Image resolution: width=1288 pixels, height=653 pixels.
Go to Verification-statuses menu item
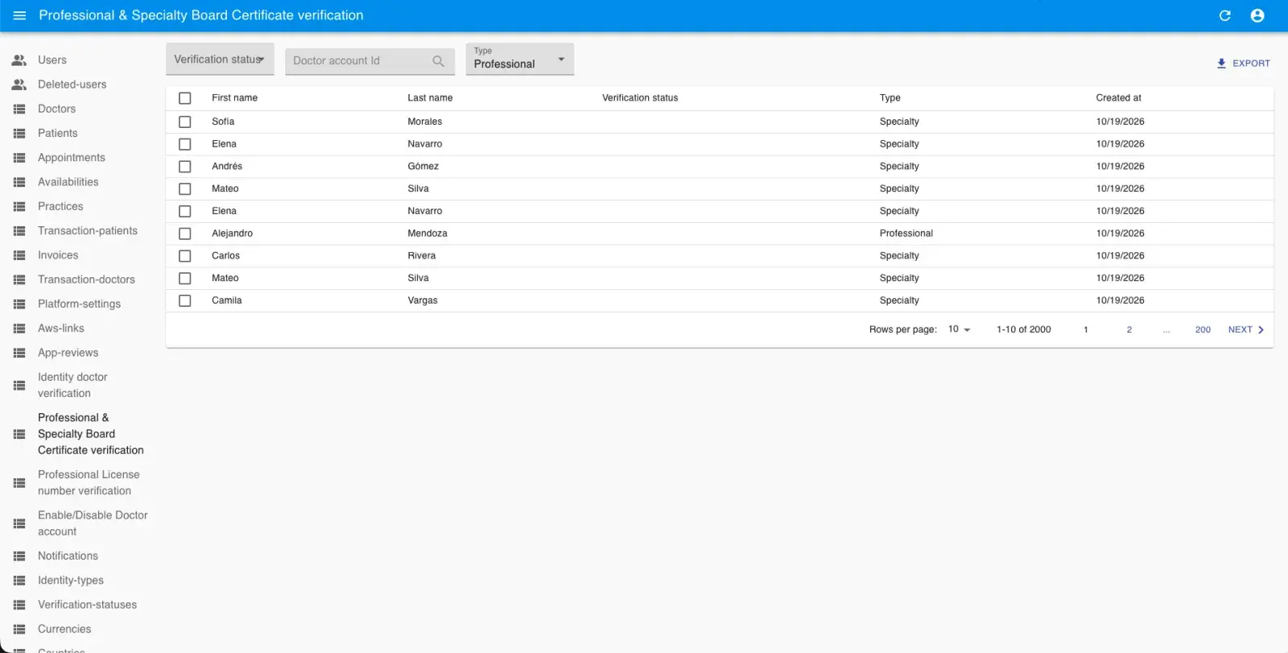[x=87, y=605]
